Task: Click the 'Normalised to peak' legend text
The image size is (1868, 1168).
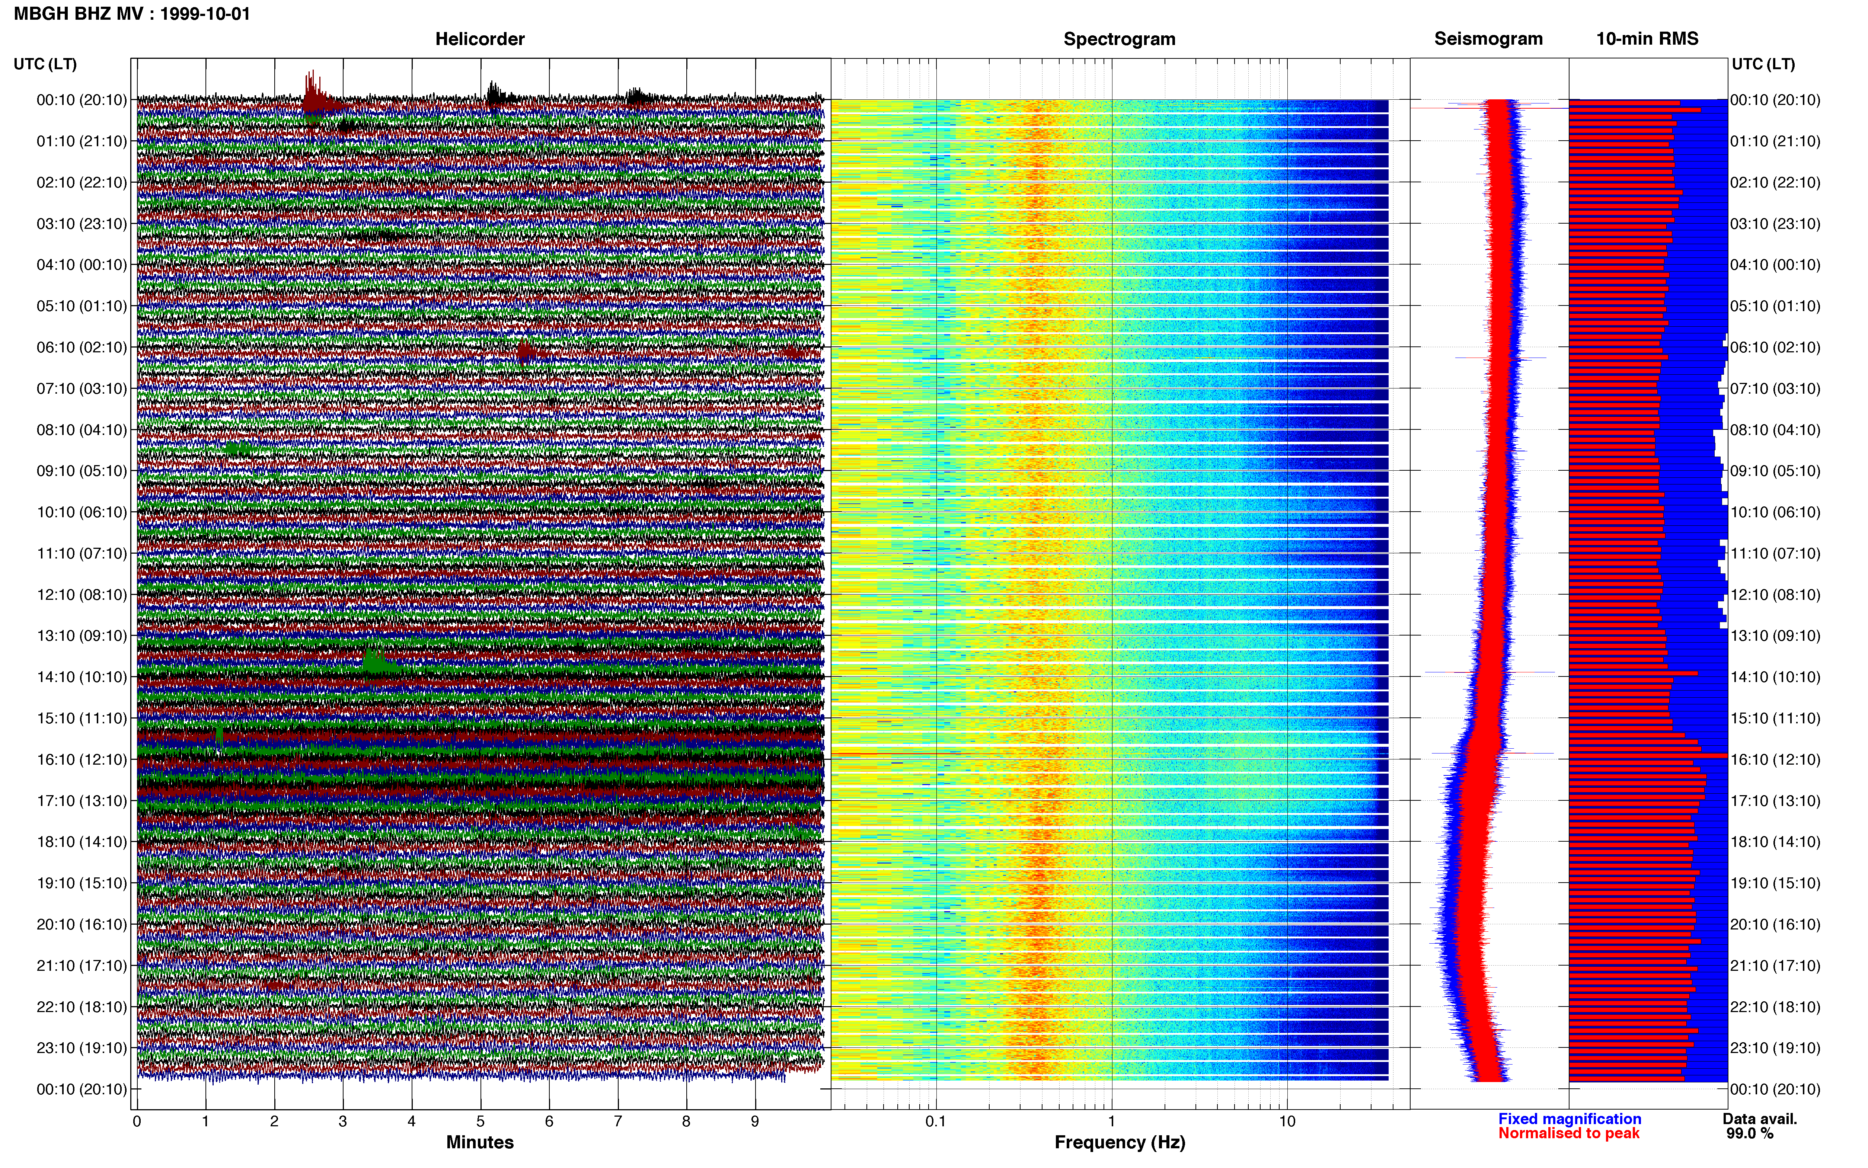Action: [1568, 1133]
